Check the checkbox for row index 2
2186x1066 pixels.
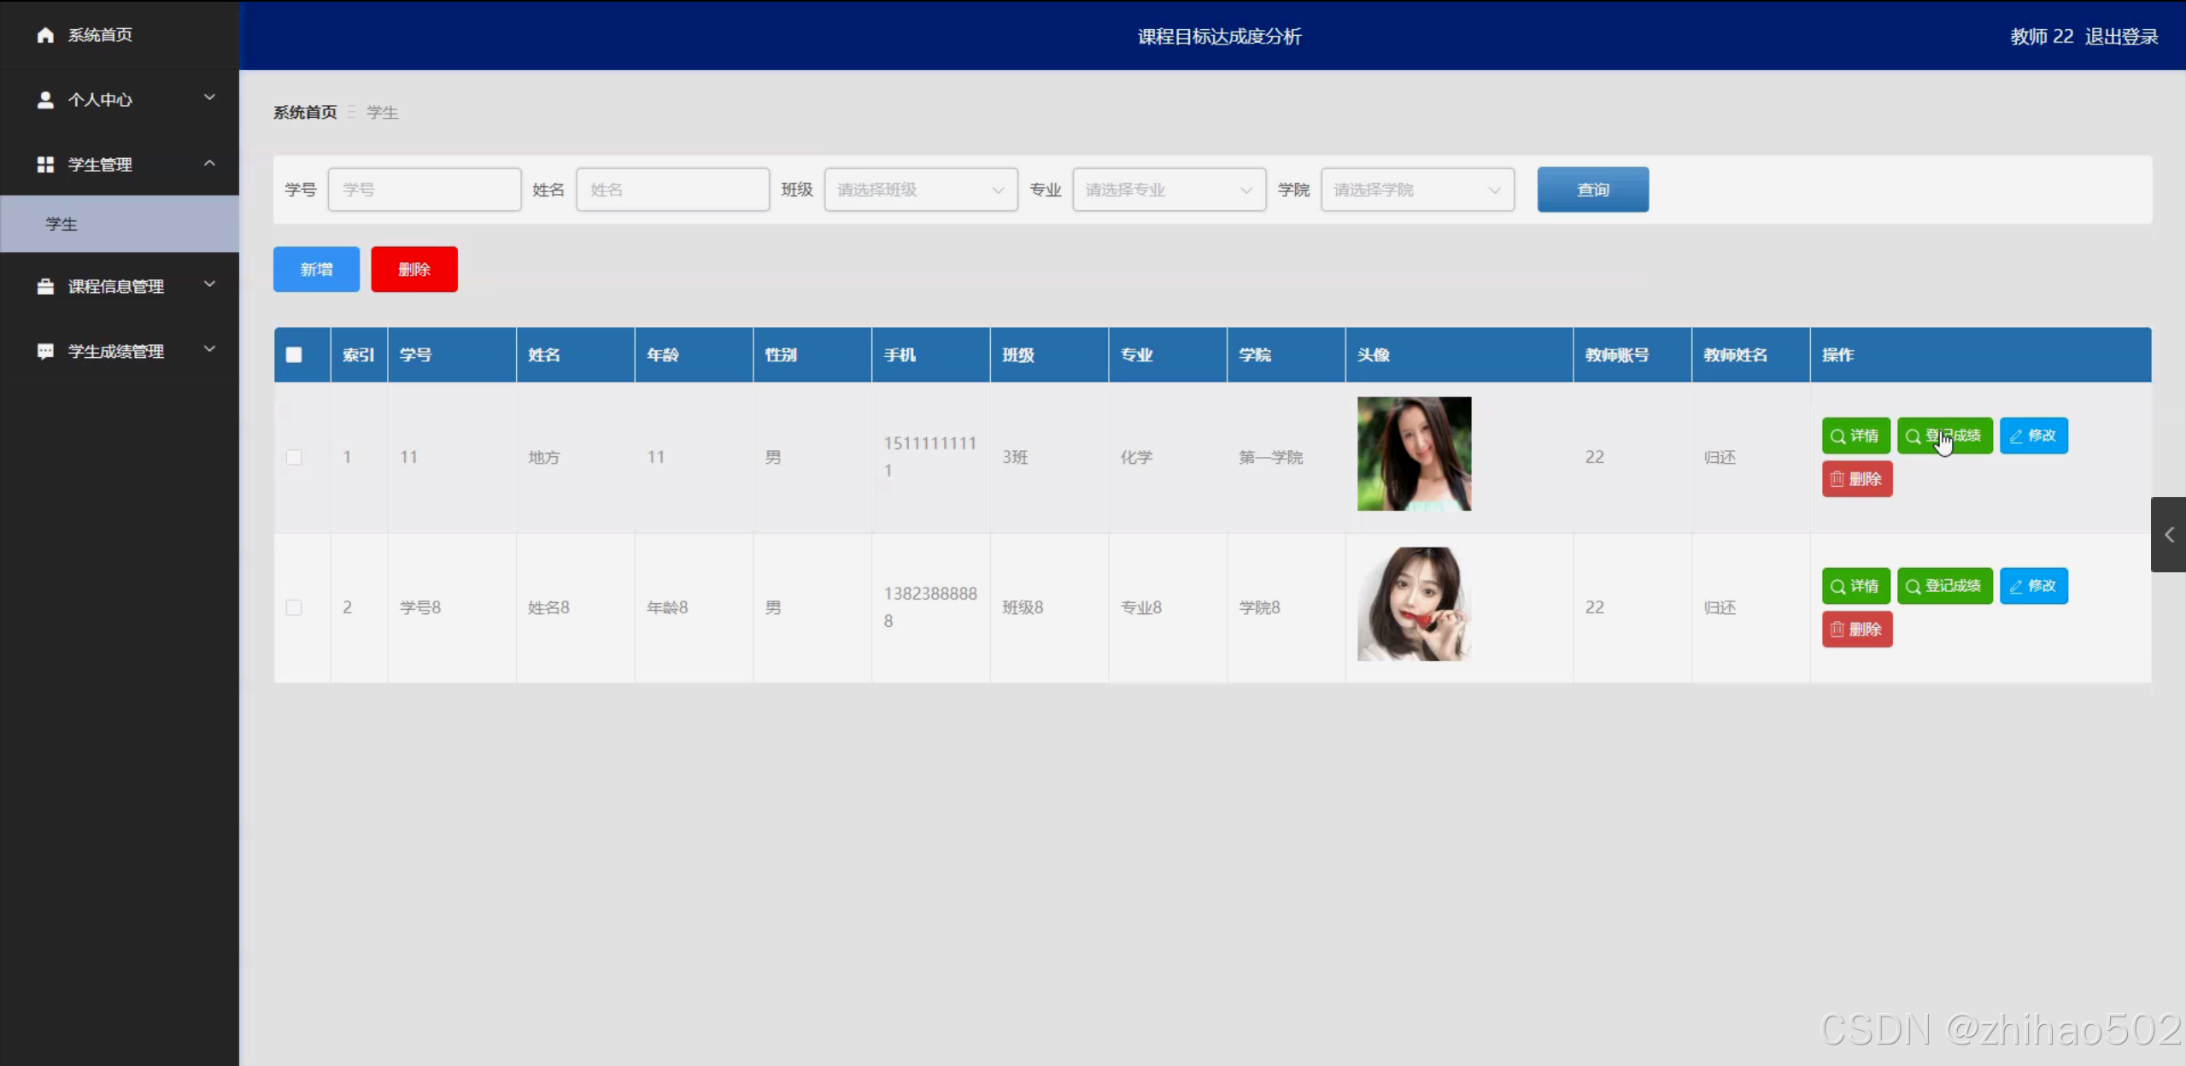pyautogui.click(x=294, y=607)
